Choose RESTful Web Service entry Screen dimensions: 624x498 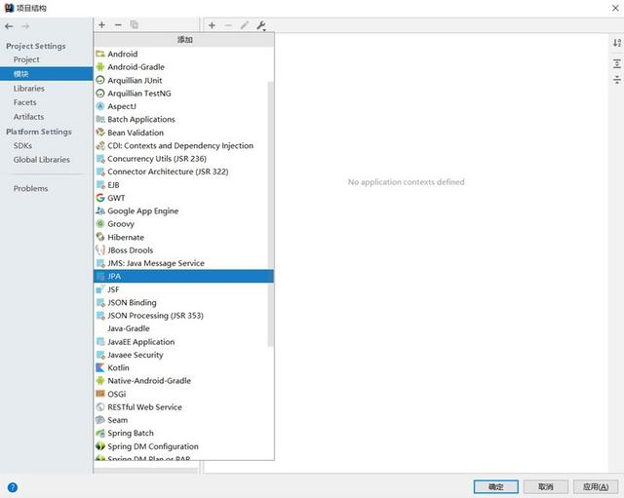(x=144, y=407)
